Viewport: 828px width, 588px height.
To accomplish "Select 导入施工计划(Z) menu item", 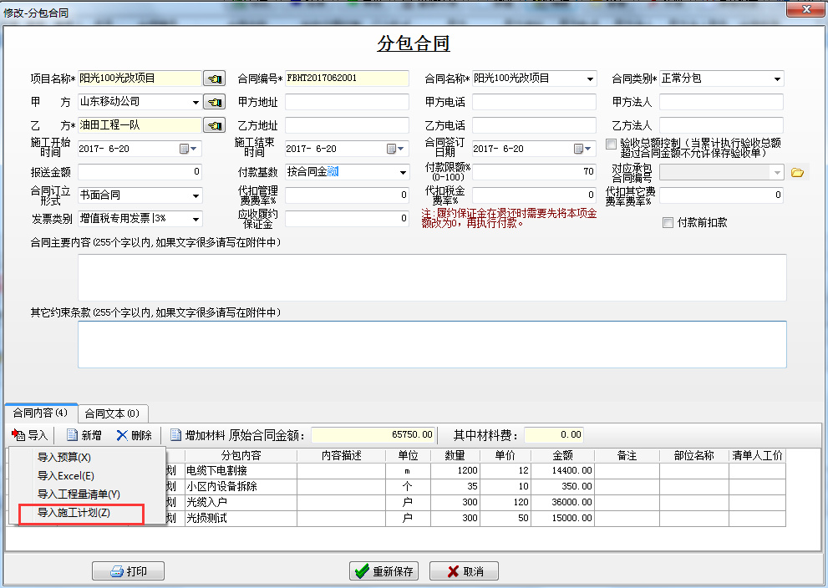I will (x=74, y=513).
